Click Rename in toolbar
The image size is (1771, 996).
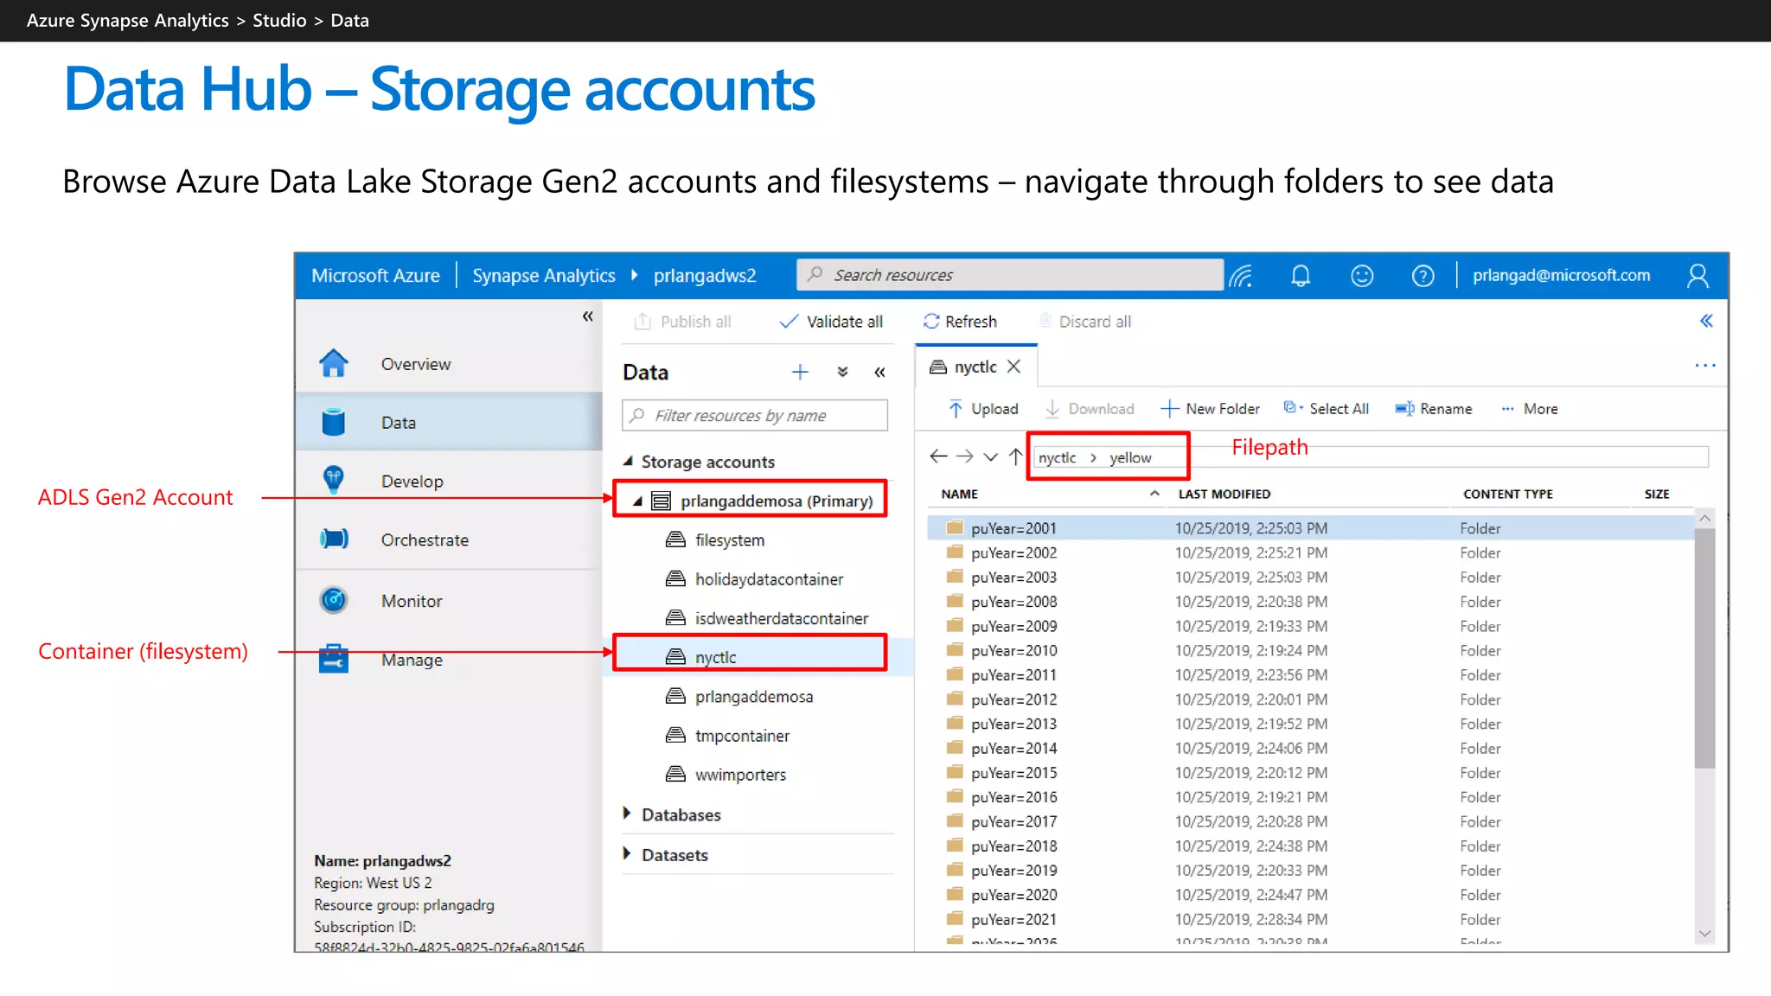point(1434,409)
